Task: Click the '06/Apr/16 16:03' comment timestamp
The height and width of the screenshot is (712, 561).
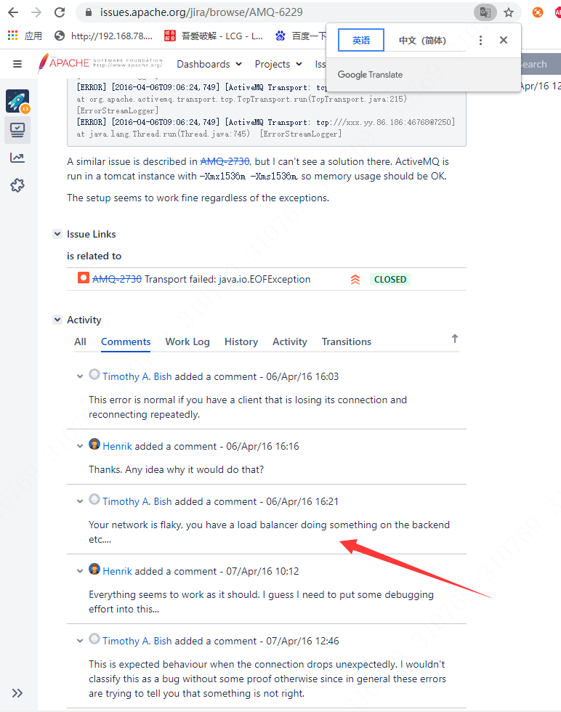Action: pos(302,376)
